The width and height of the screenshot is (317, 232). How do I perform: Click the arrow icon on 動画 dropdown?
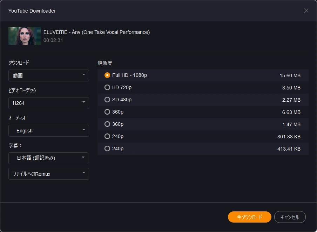click(83, 75)
